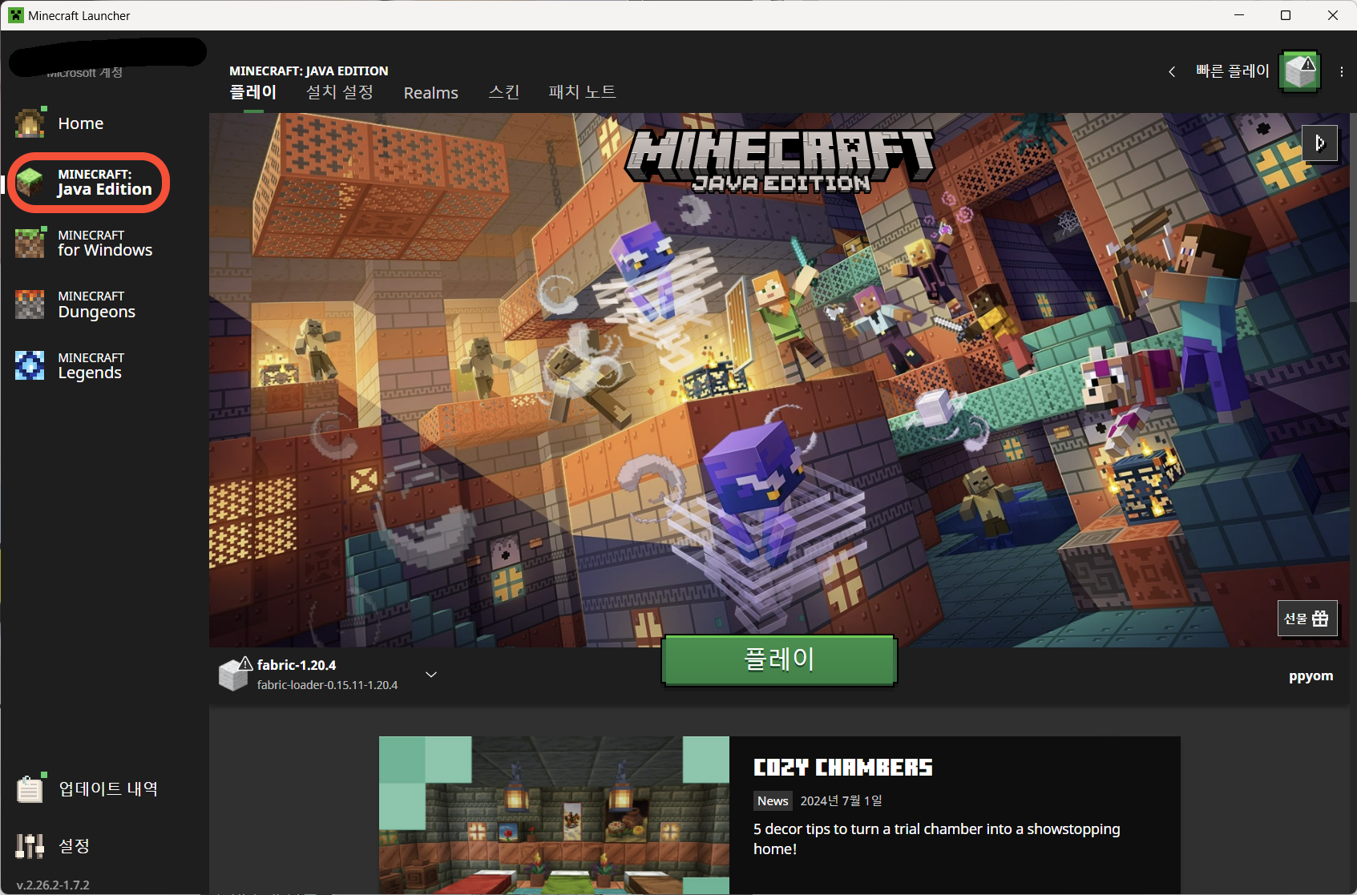Open the update history clipboard icon
This screenshot has height=895, width=1357.
point(30,789)
